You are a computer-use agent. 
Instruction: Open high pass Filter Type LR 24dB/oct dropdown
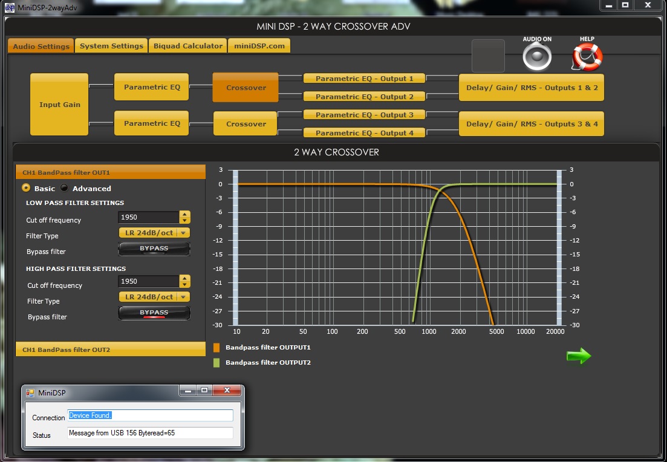point(154,297)
